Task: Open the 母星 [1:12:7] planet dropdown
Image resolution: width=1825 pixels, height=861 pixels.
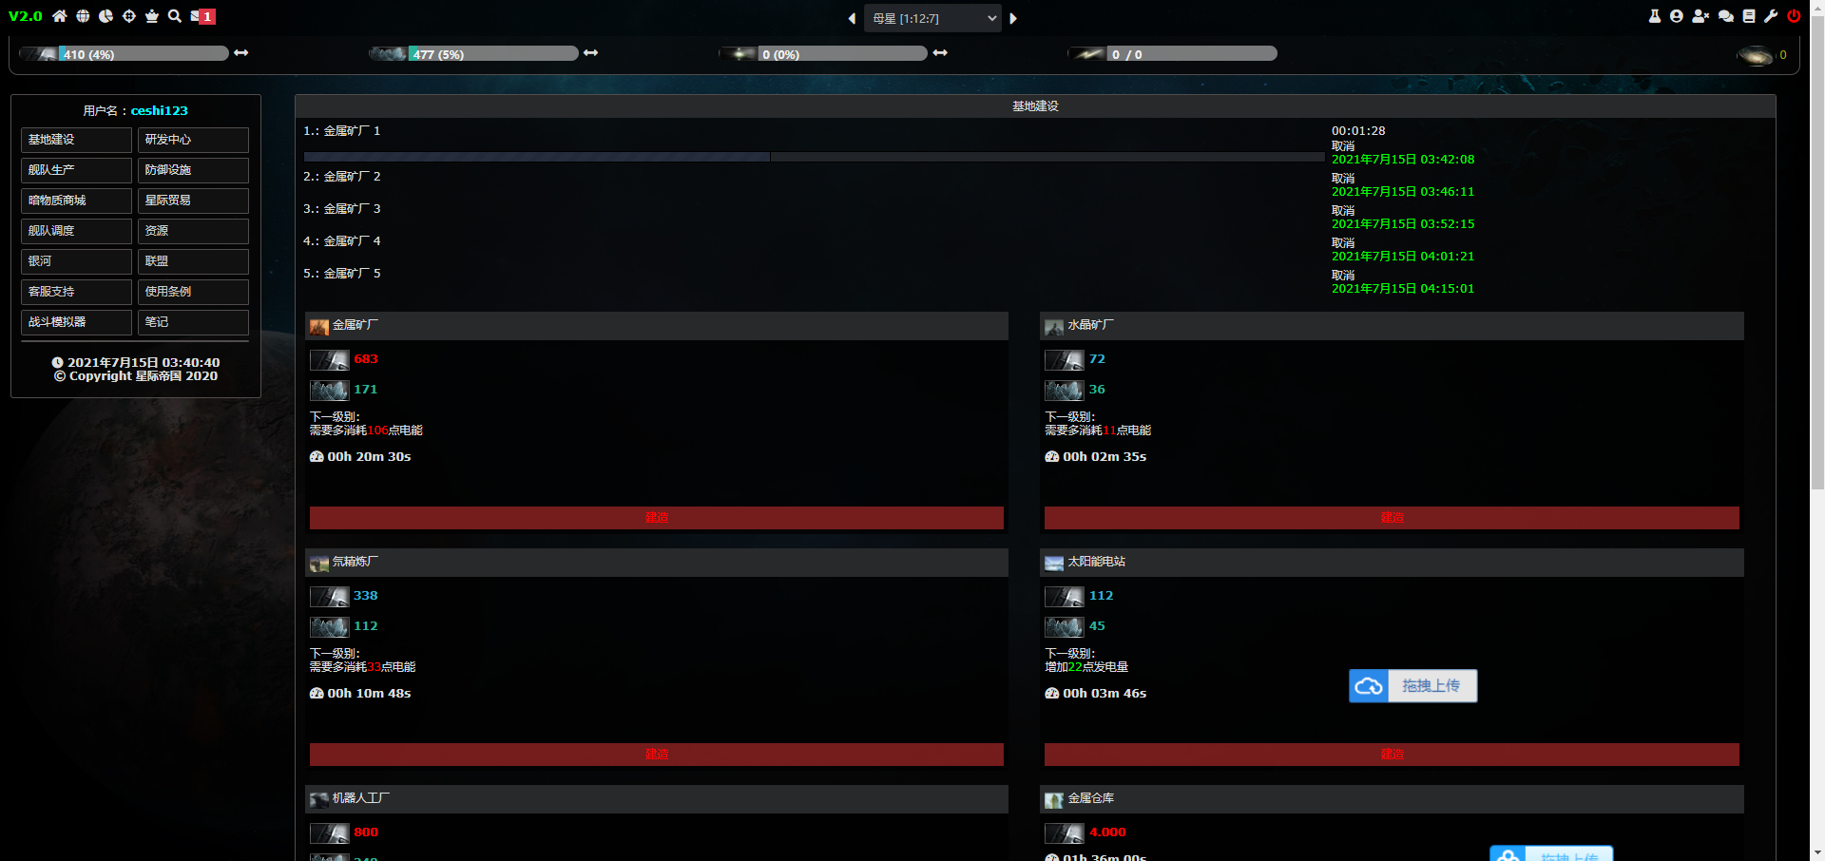Action: 932,18
